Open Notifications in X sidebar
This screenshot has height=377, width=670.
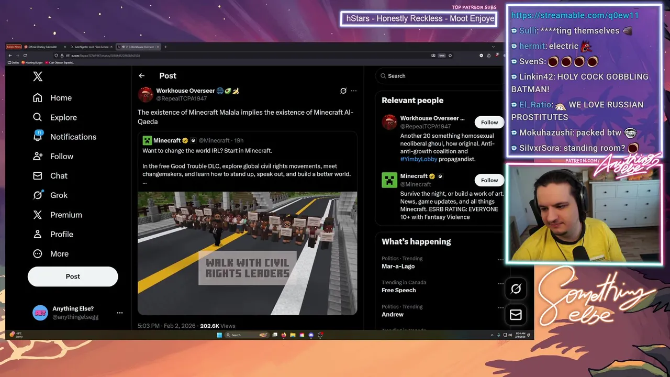[65, 137]
